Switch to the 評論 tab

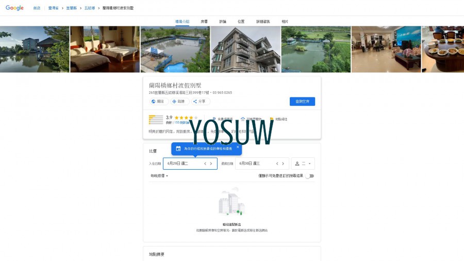(x=223, y=22)
